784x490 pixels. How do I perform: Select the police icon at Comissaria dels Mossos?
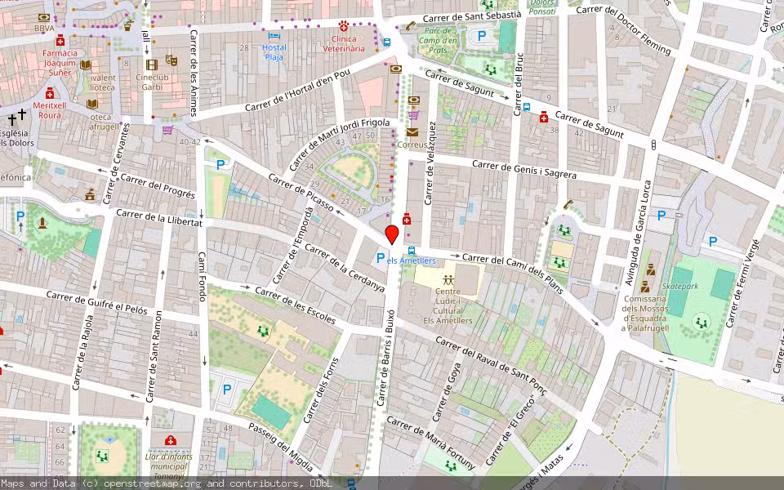[651, 271]
